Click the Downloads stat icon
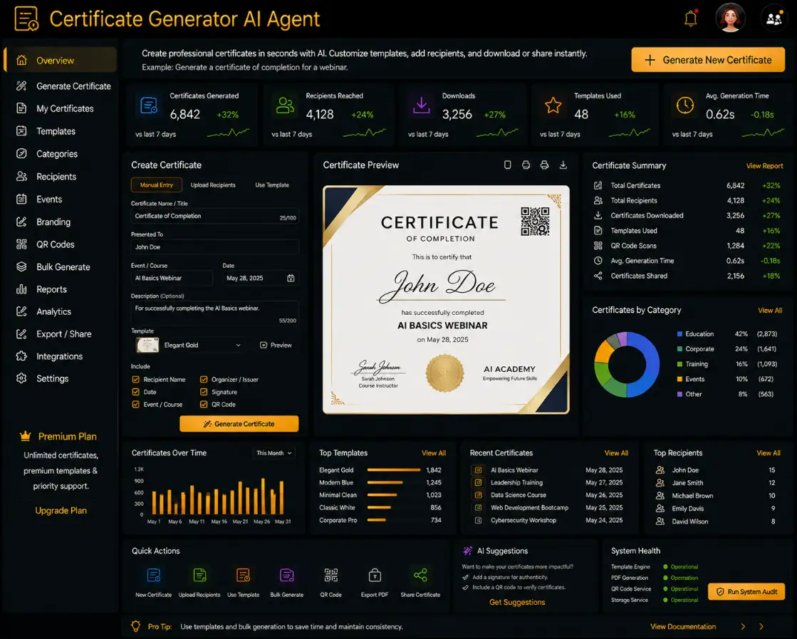 [x=421, y=105]
